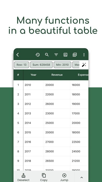102x182 pixels.
Task: Select the Year cell 2014
Action: tap(34, 123)
